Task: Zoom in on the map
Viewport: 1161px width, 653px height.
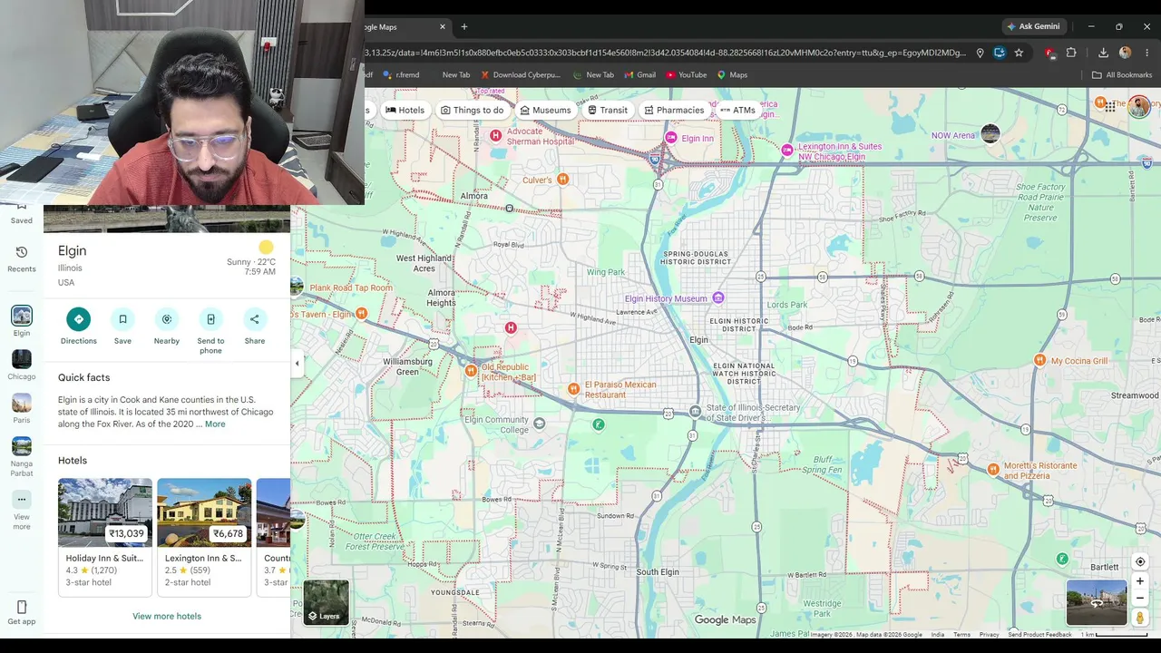Action: point(1140,581)
